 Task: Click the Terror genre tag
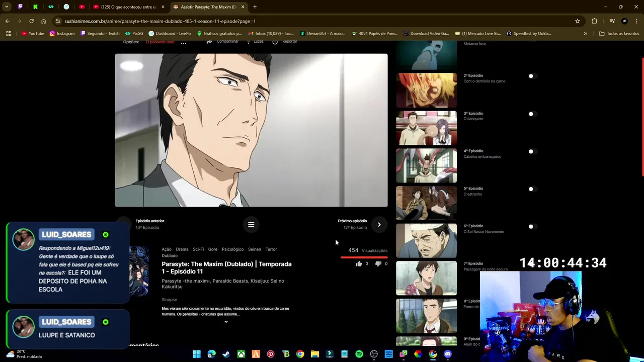pyautogui.click(x=271, y=249)
